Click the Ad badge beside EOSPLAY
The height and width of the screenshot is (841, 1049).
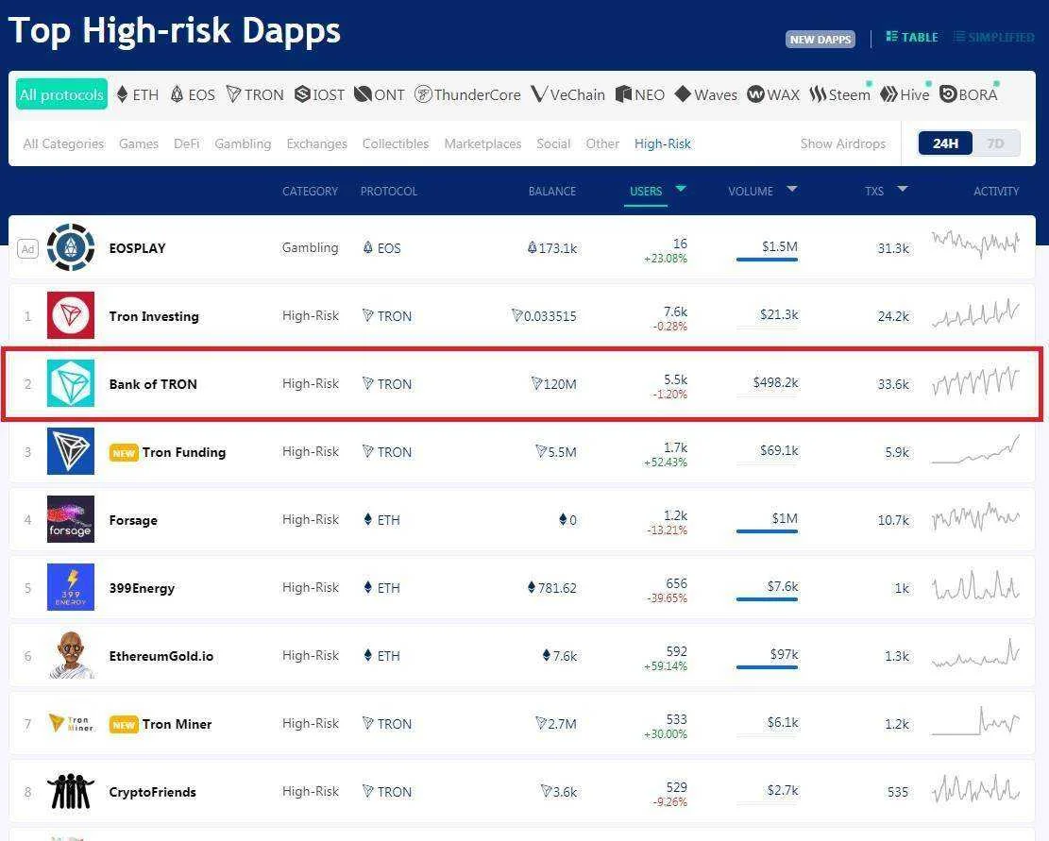[27, 248]
